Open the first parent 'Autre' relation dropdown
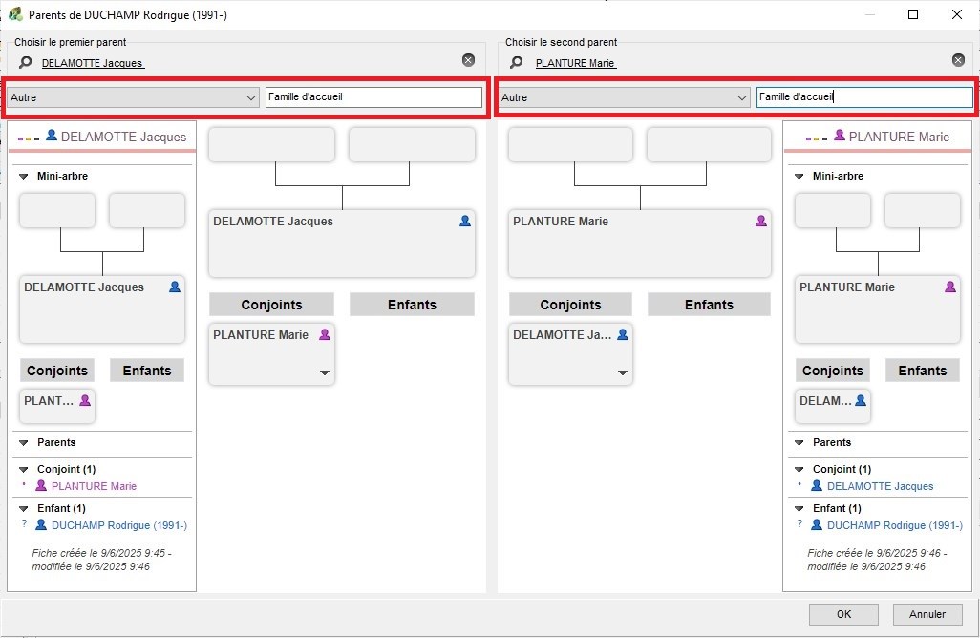 [x=133, y=97]
